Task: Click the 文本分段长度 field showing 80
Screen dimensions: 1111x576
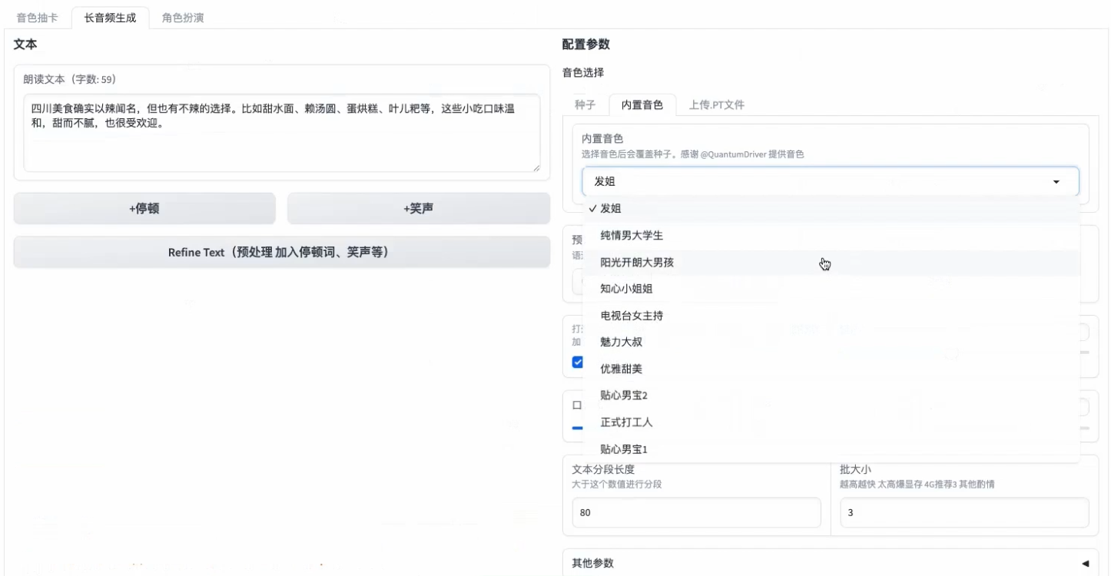Action: click(x=696, y=513)
